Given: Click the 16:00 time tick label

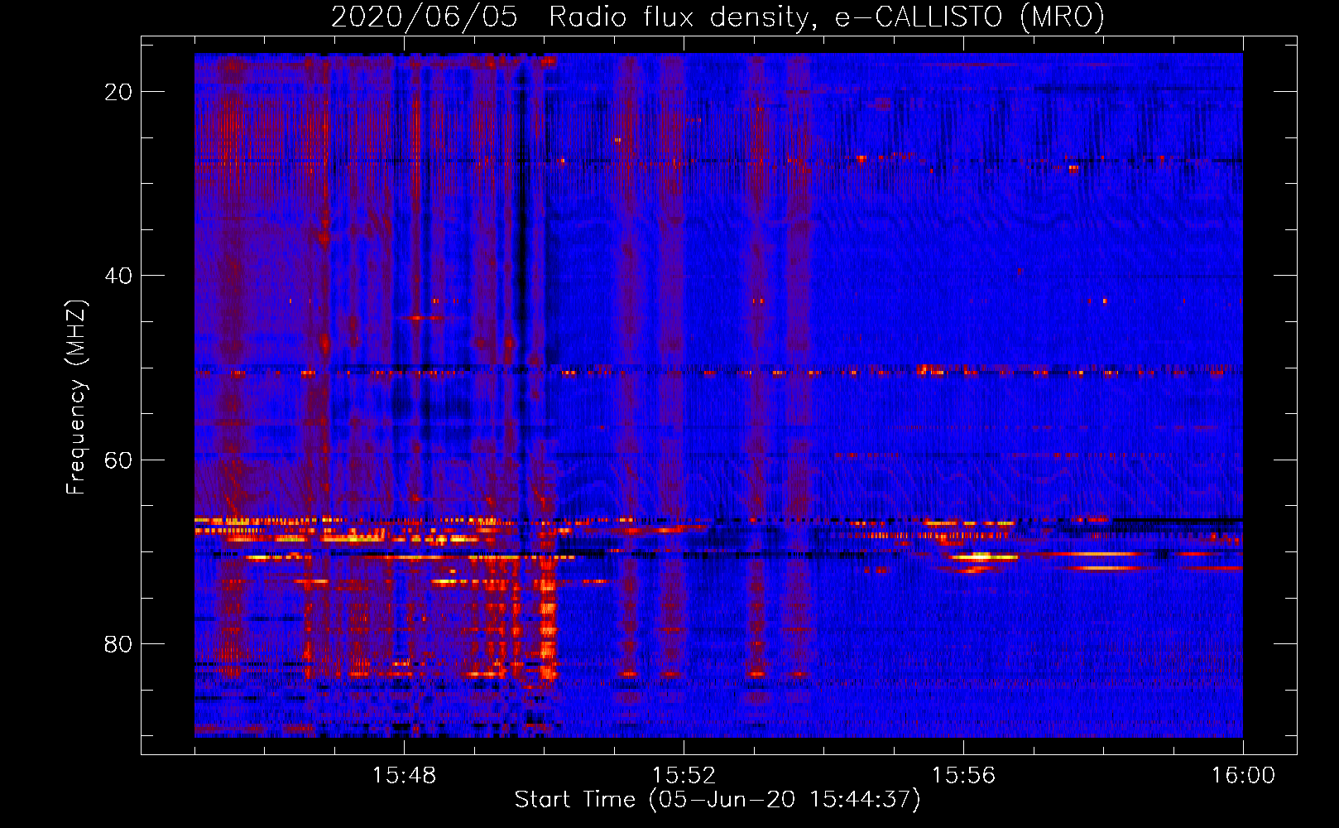Looking at the screenshot, I should (1243, 776).
